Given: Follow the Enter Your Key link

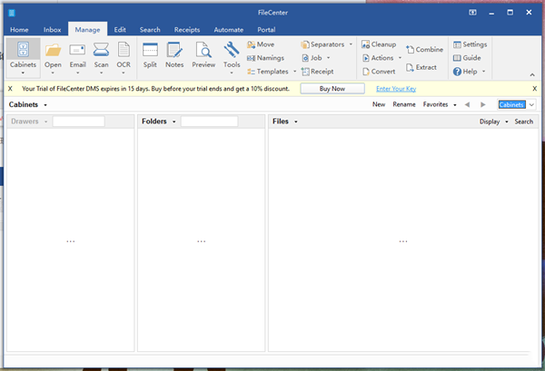Looking at the screenshot, I should pyautogui.click(x=394, y=88).
